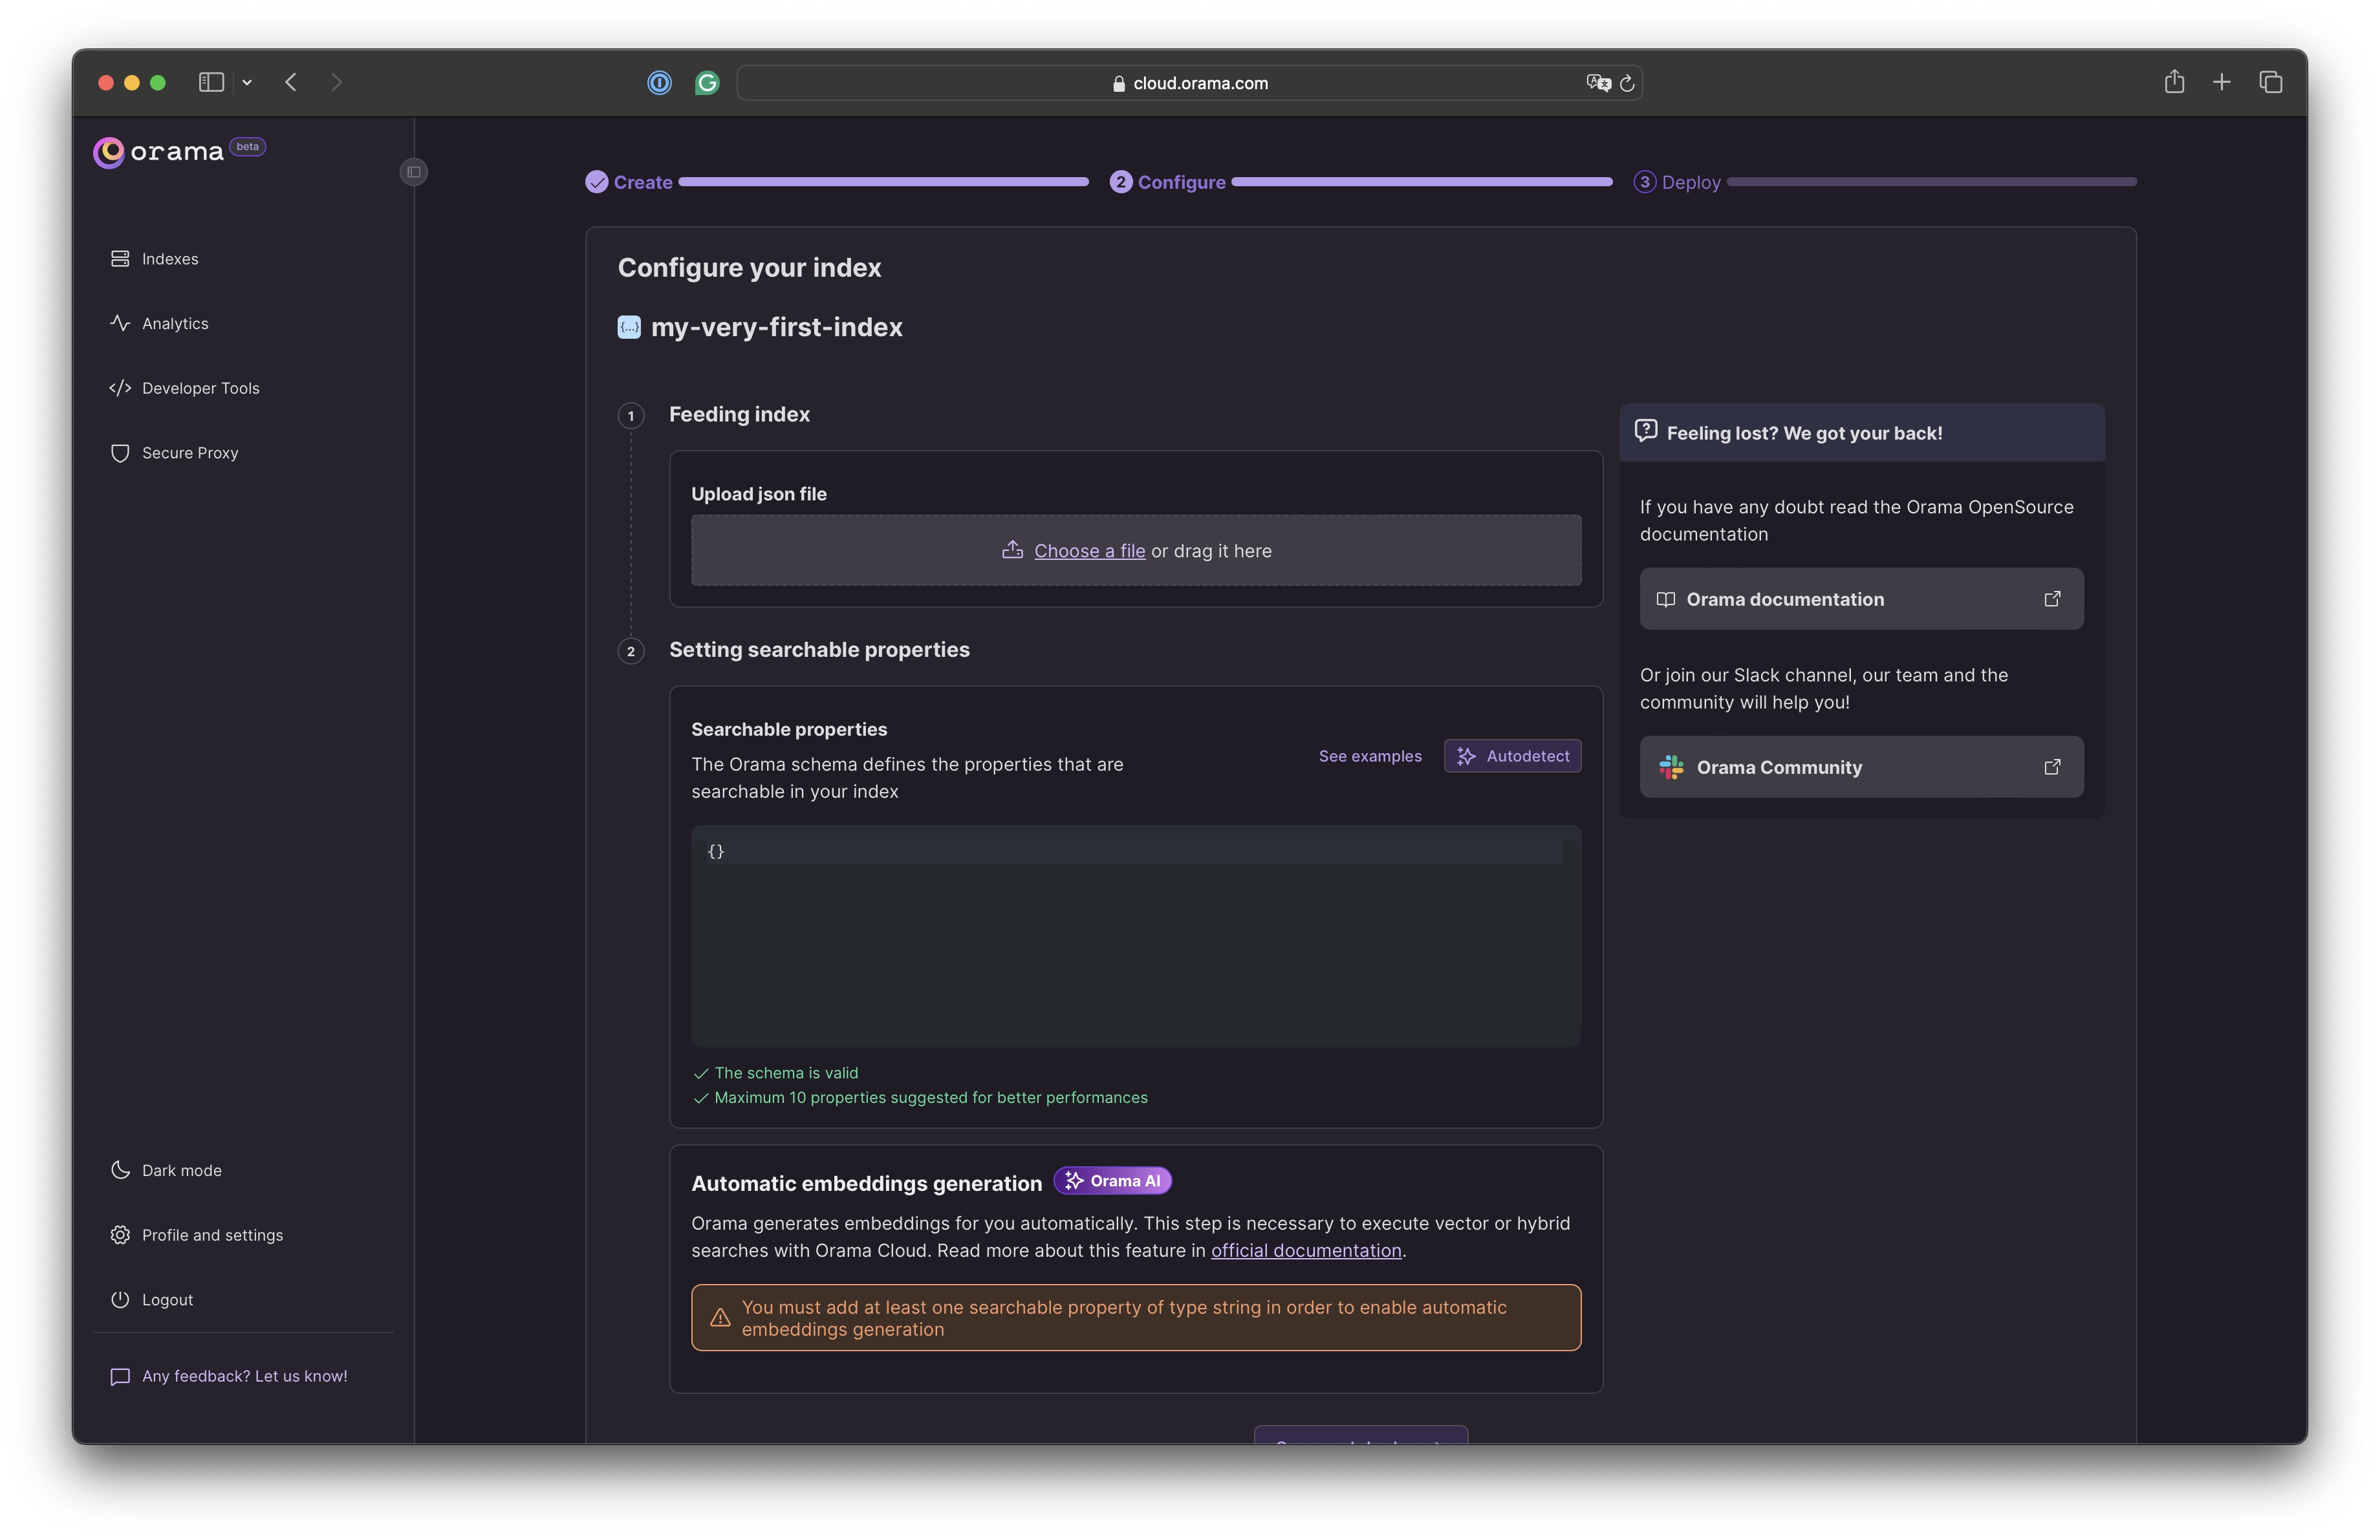Click the 'my-very-first-index' title

point(776,326)
